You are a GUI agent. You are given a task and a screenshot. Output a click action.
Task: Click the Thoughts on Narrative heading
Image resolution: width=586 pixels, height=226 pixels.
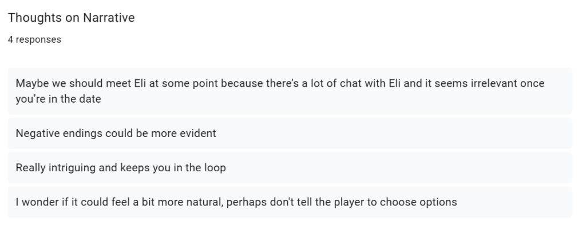[x=72, y=18]
